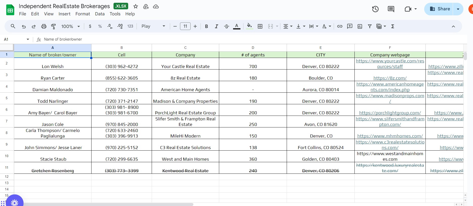
Task: Merge the selected cells
Action: (271, 26)
